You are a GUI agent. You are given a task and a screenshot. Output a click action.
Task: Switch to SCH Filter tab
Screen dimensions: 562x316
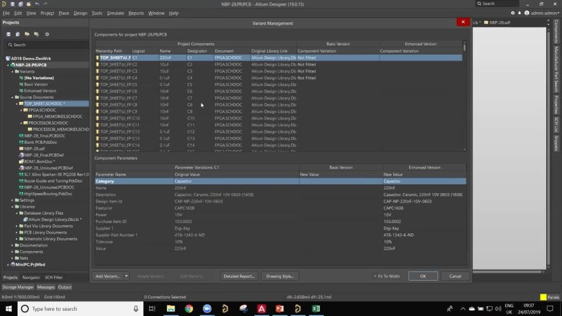(x=53, y=277)
